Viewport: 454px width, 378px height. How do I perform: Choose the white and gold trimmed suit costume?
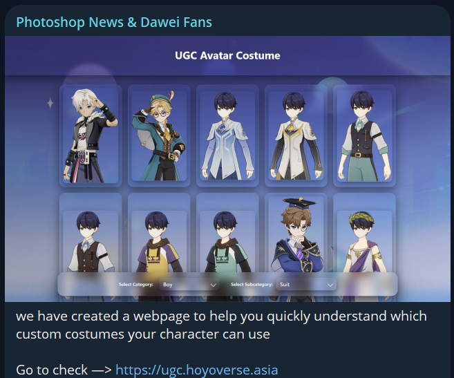coord(296,135)
